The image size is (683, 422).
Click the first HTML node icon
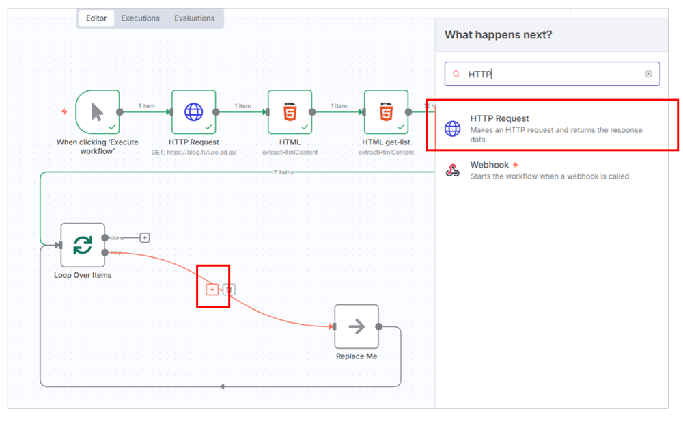pos(290,111)
